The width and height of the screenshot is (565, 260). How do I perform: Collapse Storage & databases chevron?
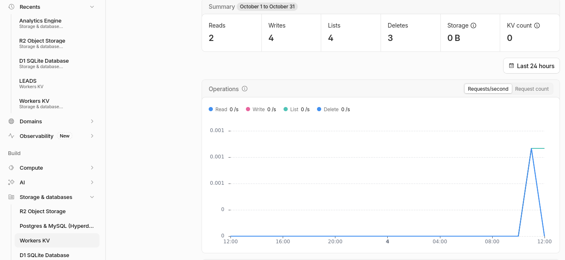pos(92,197)
